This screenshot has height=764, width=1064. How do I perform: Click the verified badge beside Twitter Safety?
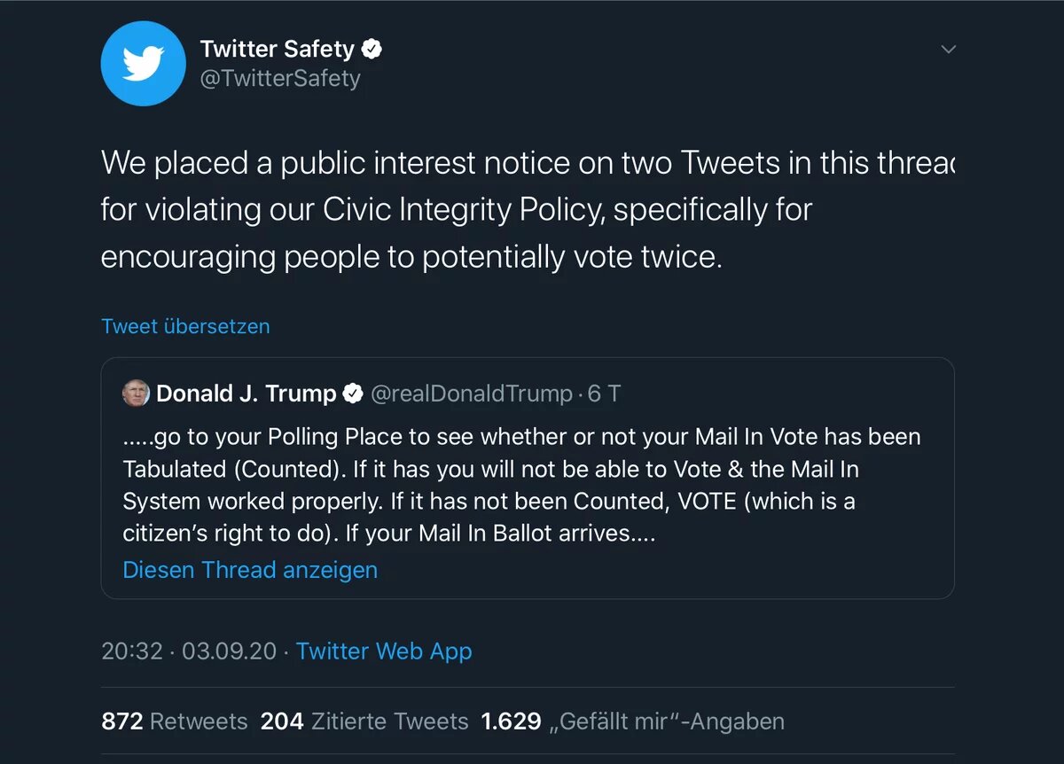(372, 49)
